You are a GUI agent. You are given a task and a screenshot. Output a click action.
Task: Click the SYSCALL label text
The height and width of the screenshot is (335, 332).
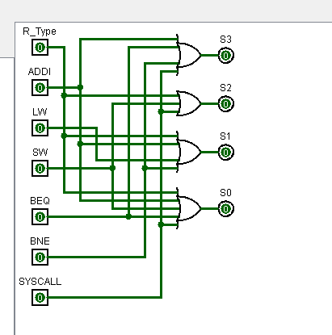tap(40, 282)
